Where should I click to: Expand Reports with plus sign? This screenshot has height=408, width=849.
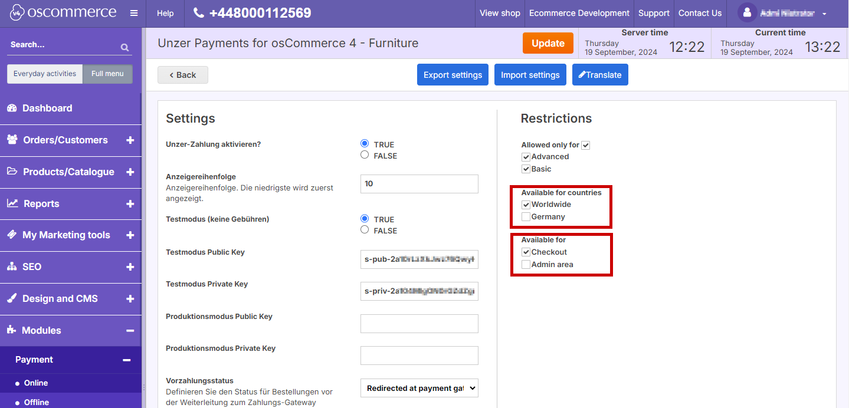pyautogui.click(x=130, y=204)
